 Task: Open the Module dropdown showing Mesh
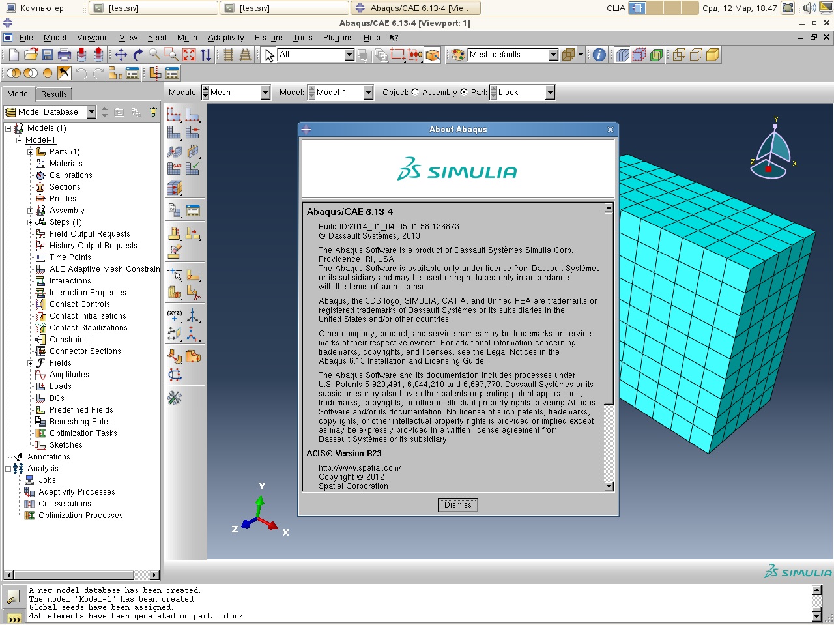tap(265, 93)
